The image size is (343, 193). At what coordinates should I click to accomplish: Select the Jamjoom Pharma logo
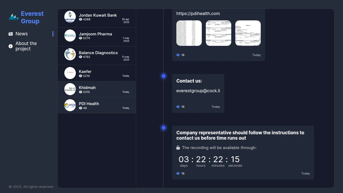point(70,35)
